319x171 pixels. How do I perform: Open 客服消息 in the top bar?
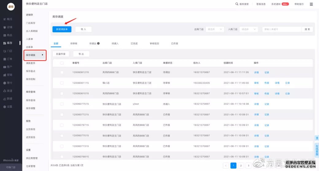[x=261, y=4]
